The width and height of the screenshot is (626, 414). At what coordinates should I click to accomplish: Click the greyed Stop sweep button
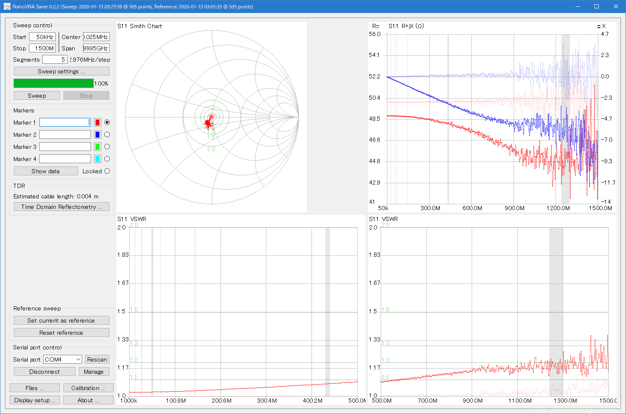point(86,96)
